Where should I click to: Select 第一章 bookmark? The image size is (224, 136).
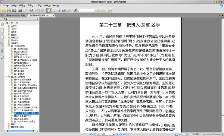coord(21,49)
